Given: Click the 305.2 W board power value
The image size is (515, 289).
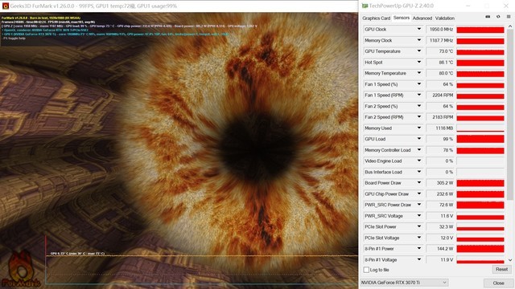Looking at the screenshot, I should tap(445, 183).
